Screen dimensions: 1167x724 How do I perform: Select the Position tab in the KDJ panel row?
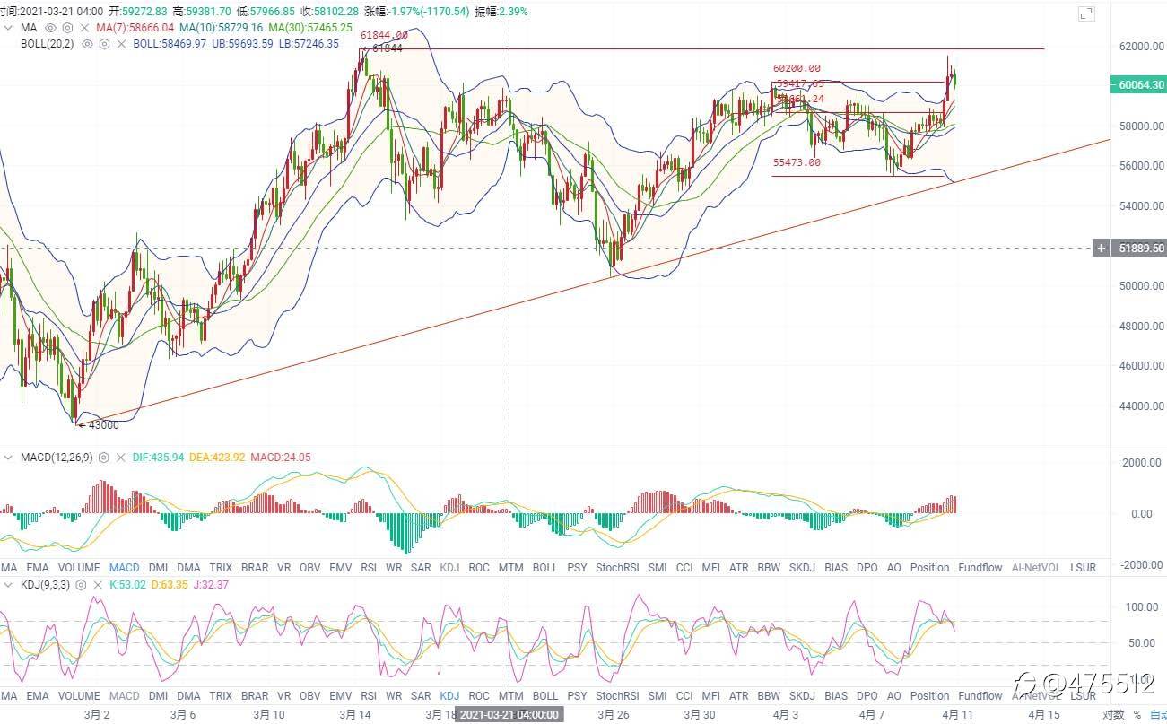(929, 696)
